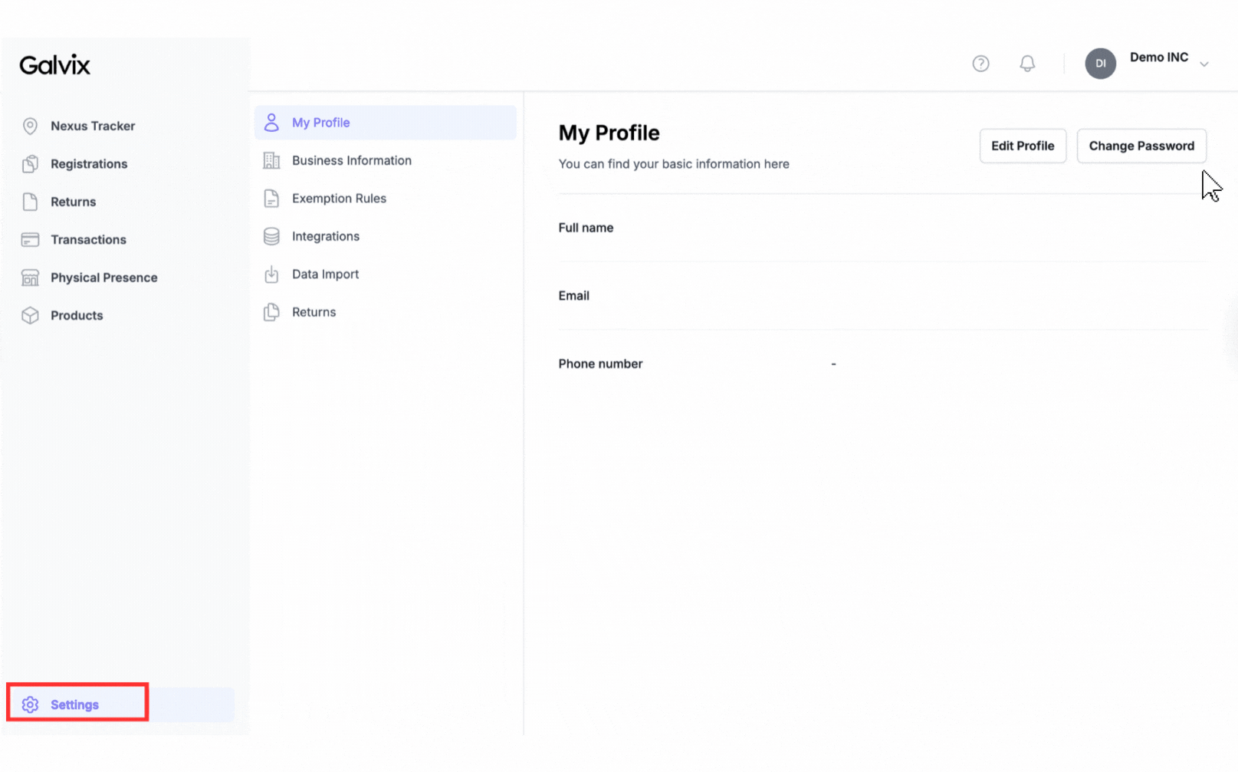Image resolution: width=1238 pixels, height=772 pixels.
Task: Open Physical Presence section
Action: tap(103, 278)
